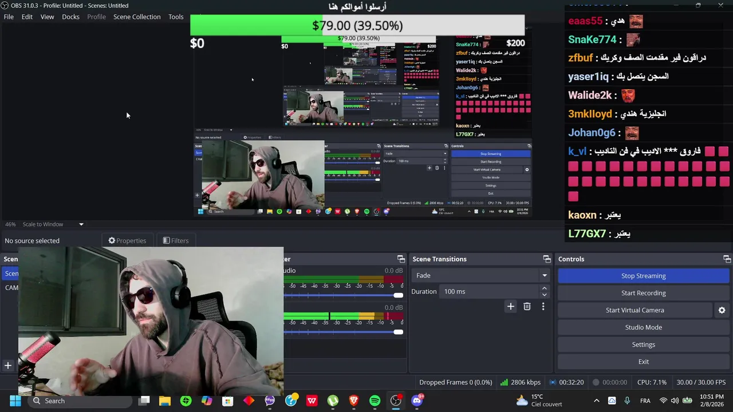Remove the transition with the trash icon
This screenshot has width=733, height=412.
pos(527,307)
